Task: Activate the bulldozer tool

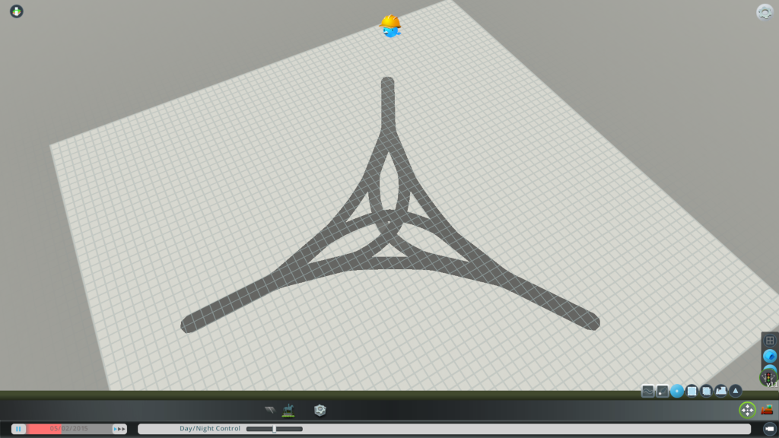Action: [x=767, y=410]
